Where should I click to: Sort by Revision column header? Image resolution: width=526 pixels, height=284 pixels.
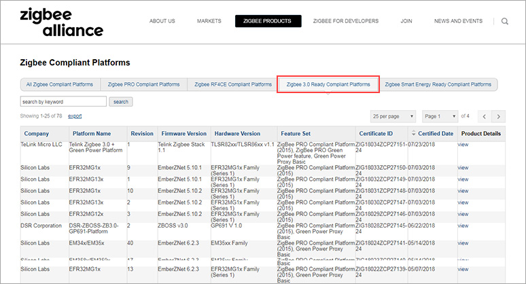pos(142,133)
